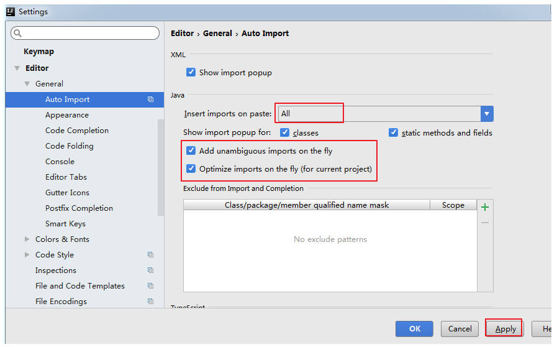Viewport: 557px width, 347px height.
Task: Toggle XML Show import popup checkbox
Action: click(x=191, y=72)
